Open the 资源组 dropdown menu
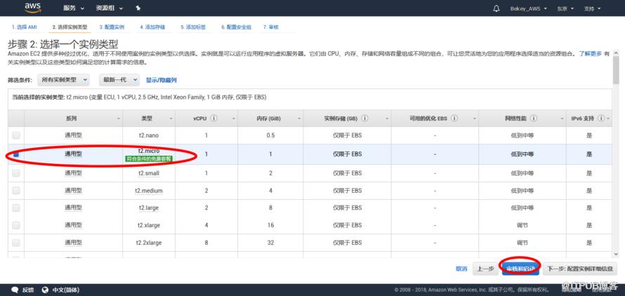The width and height of the screenshot is (625, 296). [110, 8]
